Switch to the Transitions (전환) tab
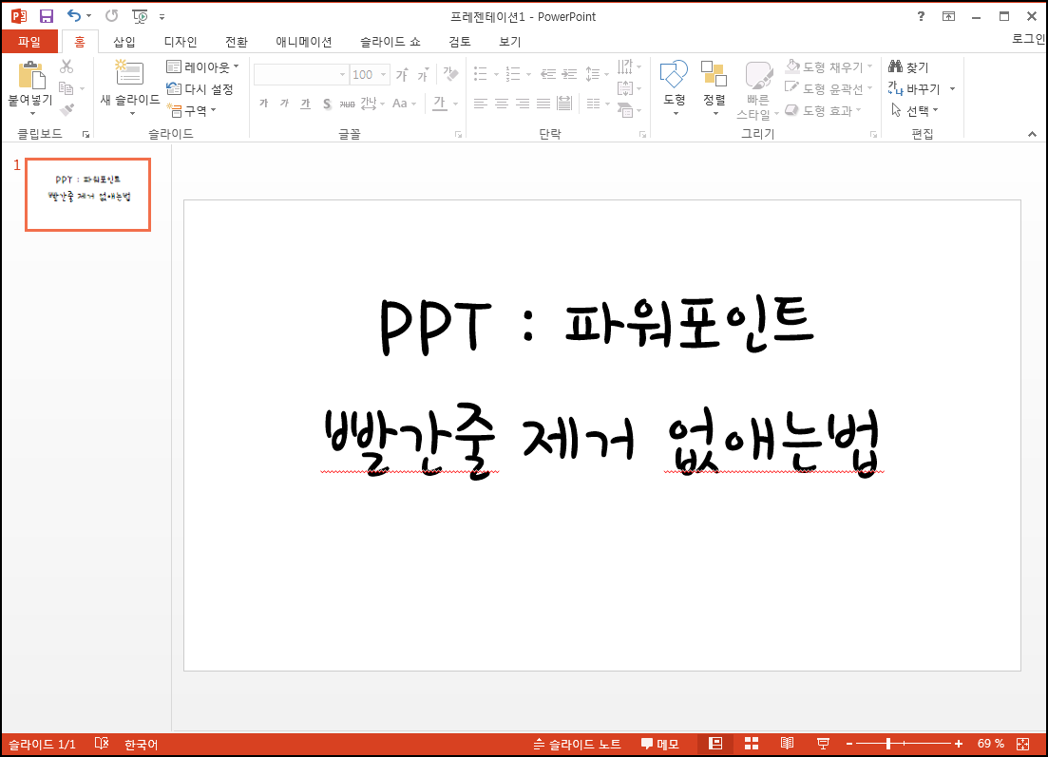 [x=237, y=42]
